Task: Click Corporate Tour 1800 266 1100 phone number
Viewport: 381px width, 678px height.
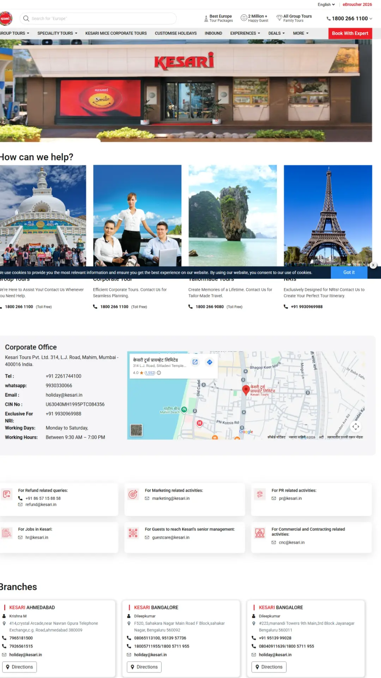Action: tap(114, 307)
